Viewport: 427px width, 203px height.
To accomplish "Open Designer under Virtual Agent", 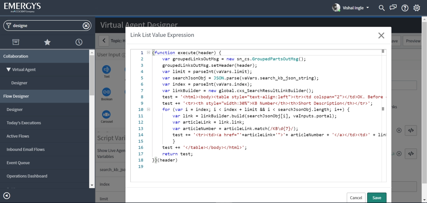I will (x=19, y=83).
